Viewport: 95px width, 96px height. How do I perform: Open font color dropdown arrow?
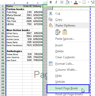[x=80, y=2]
